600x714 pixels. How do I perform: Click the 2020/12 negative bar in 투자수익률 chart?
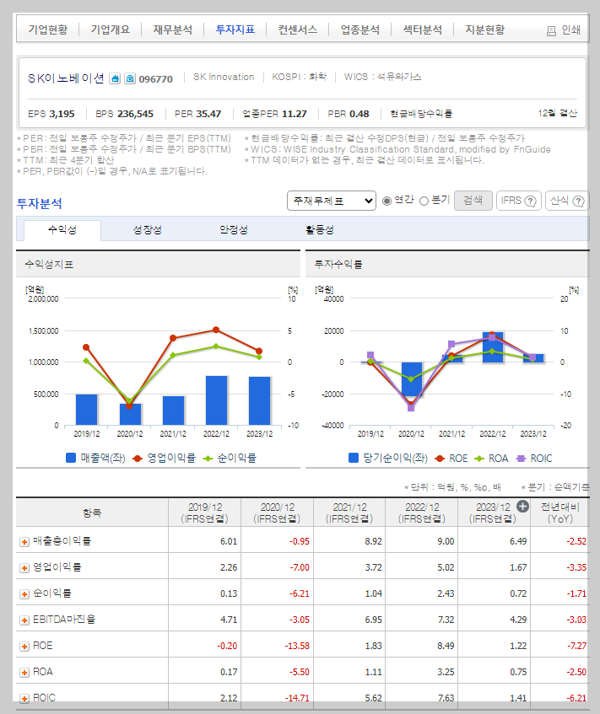click(412, 379)
